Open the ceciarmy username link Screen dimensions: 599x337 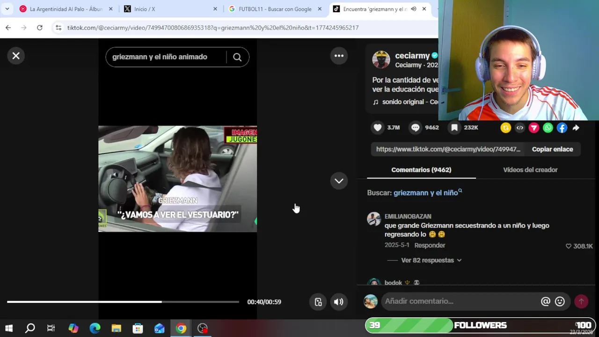coord(412,56)
